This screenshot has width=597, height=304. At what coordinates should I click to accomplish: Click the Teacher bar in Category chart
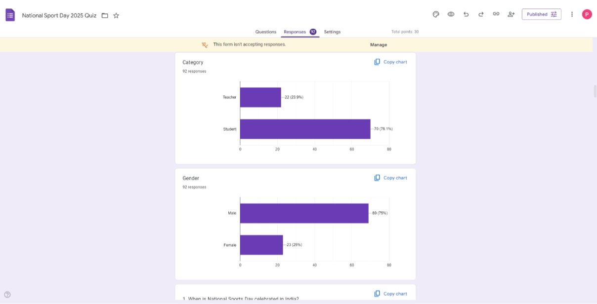pos(260,97)
